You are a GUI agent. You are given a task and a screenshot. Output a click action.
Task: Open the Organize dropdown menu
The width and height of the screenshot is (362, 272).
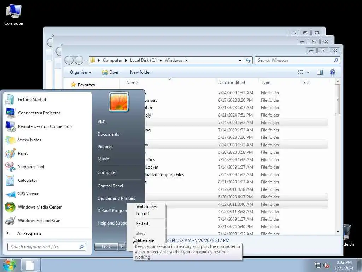click(81, 72)
